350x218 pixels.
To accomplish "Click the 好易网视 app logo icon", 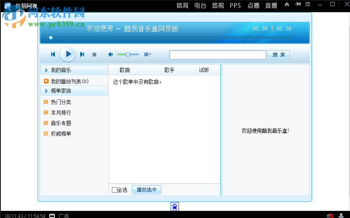I will tap(7, 5).
